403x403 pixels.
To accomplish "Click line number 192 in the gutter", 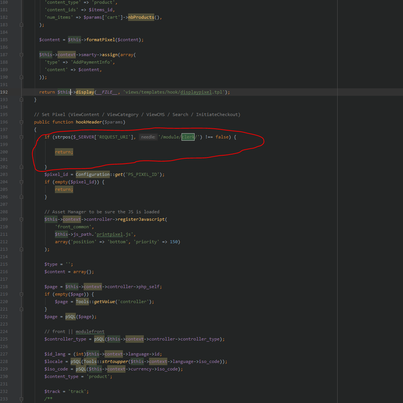I will 4,92.
